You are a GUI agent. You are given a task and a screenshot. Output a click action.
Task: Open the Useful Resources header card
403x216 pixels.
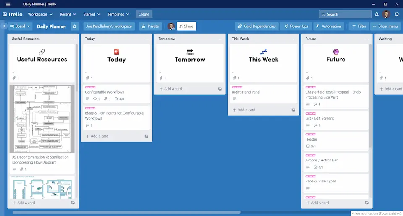[x=42, y=63]
